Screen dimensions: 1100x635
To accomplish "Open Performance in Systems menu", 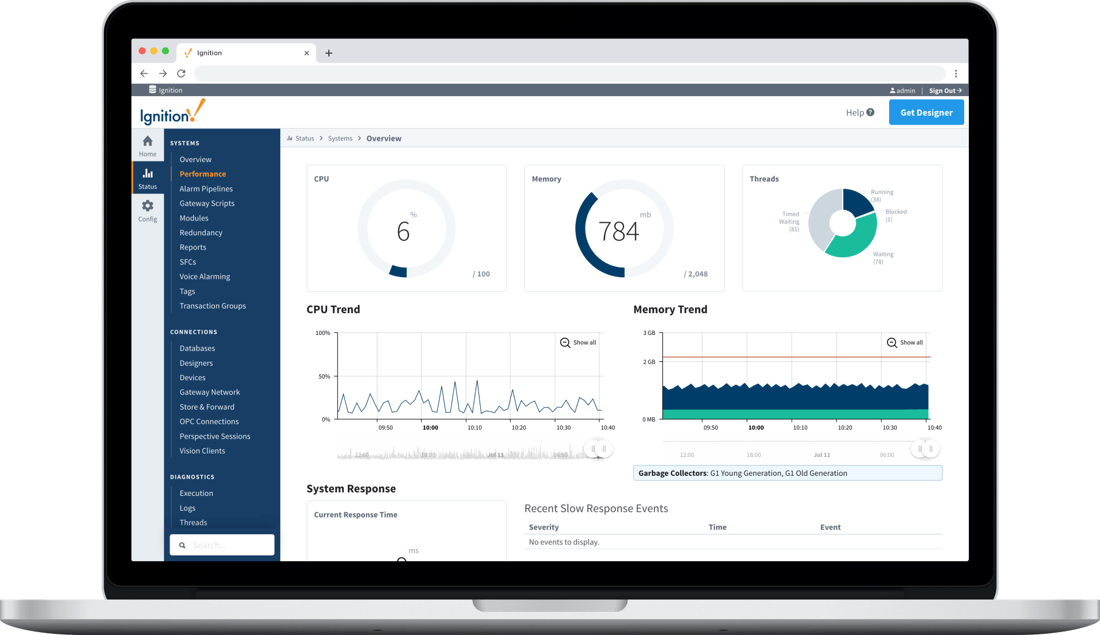I will pos(202,174).
